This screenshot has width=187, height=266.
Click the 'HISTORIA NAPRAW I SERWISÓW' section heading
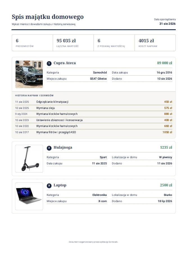pos(34,95)
